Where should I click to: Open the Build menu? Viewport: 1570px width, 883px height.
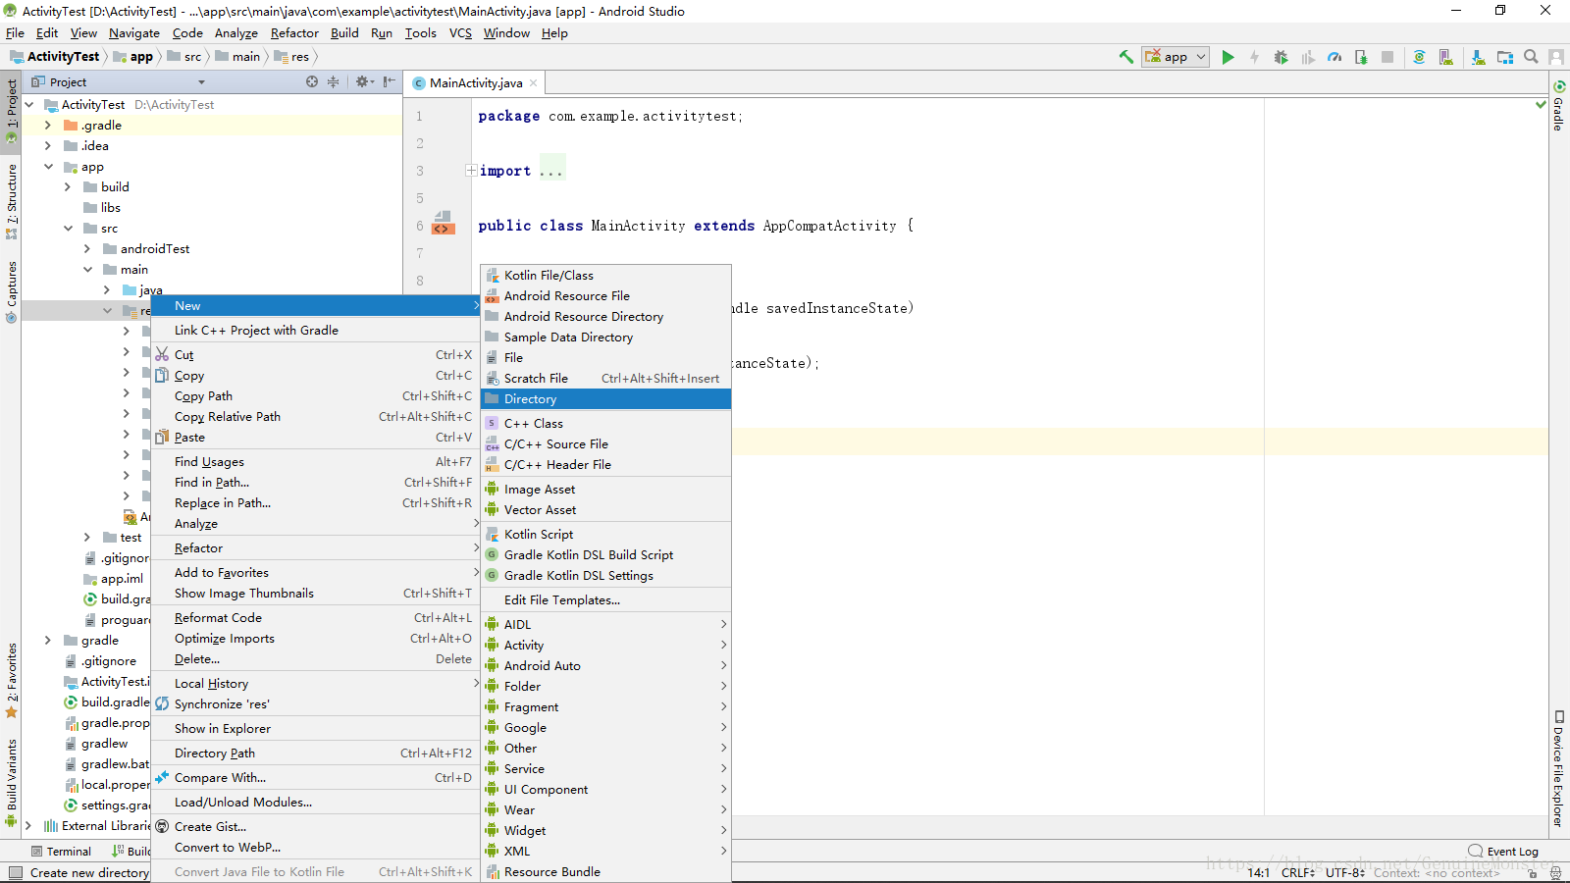(344, 33)
